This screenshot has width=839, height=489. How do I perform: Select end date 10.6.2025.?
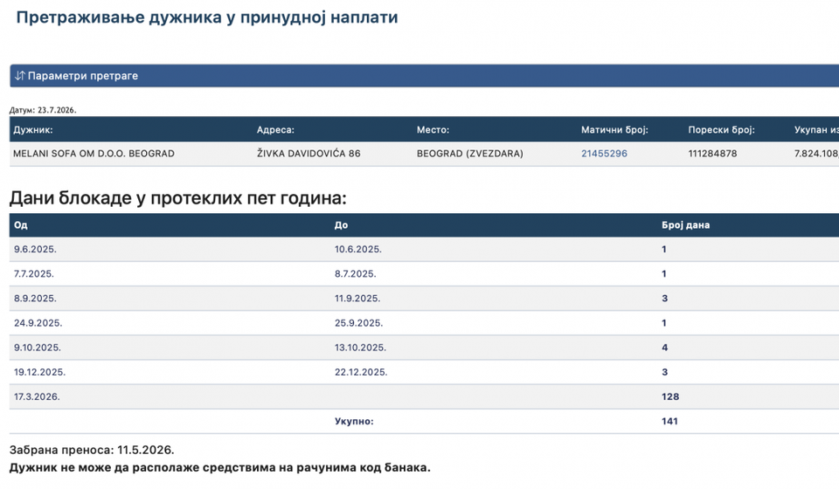pos(358,250)
